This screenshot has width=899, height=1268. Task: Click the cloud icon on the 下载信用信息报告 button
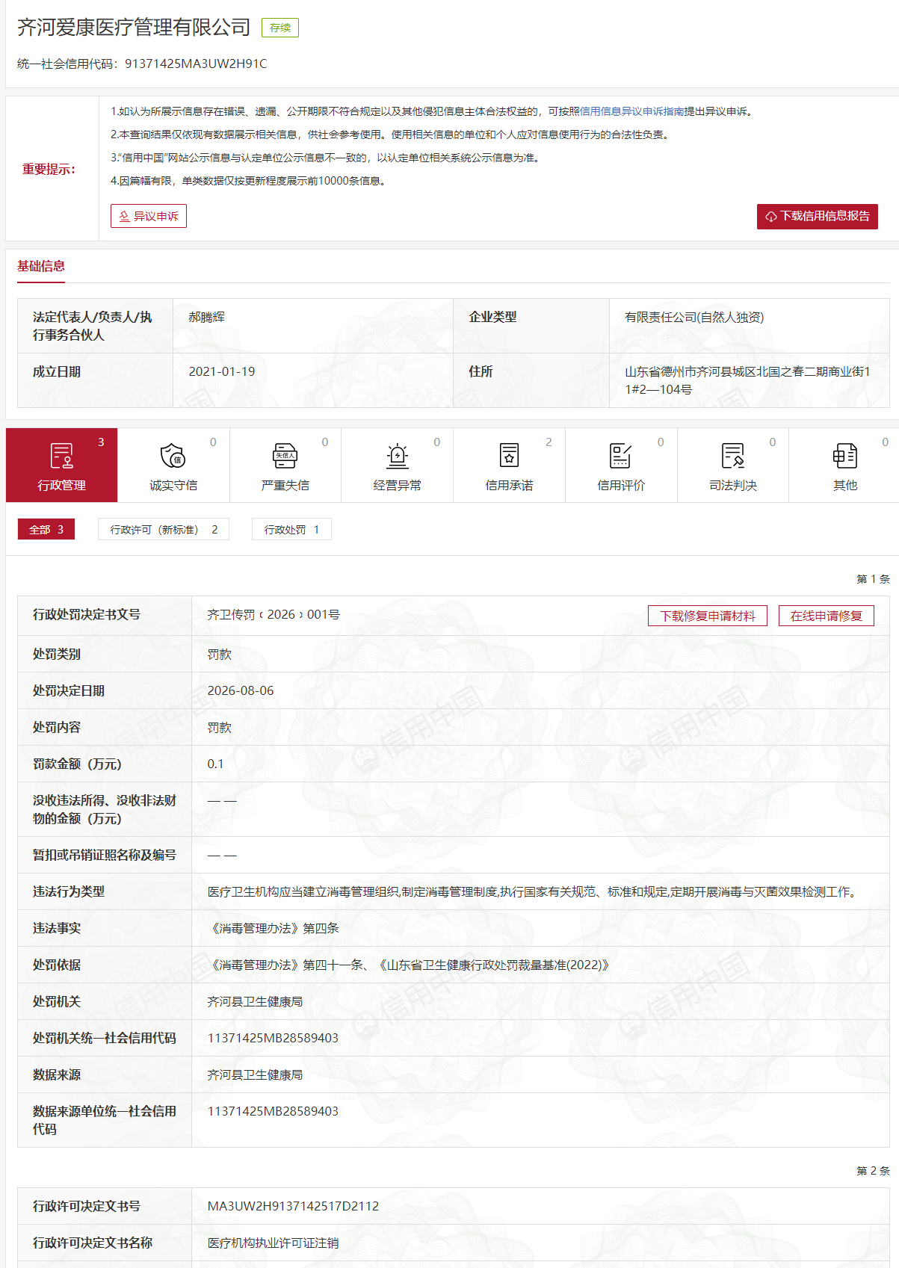771,217
